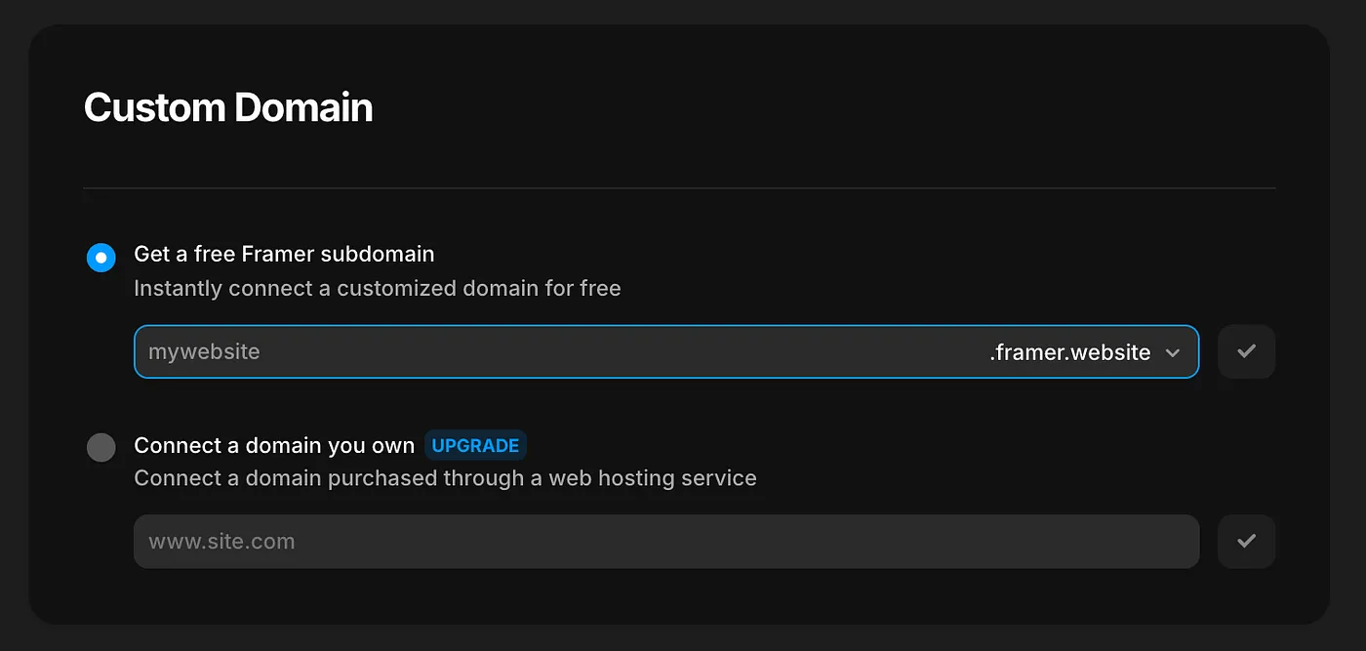The width and height of the screenshot is (1366, 651).
Task: Confirm the Framer subdomain with its check button
Action: coord(1246,351)
